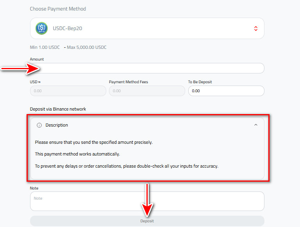300x227 pixels.
Task: Click the Deposit button
Action: pos(147,221)
